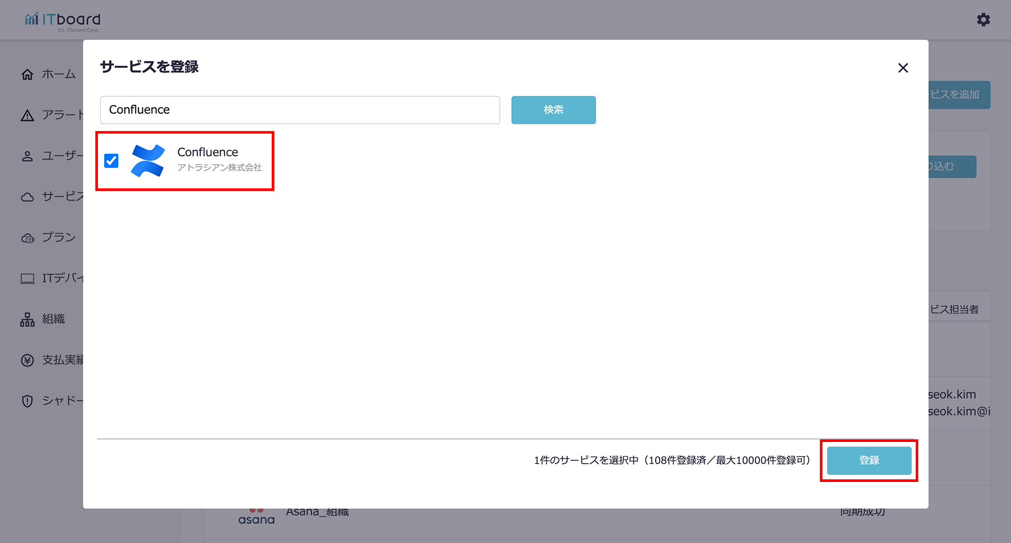This screenshot has width=1011, height=543.
Task: Click the alert triangle icon
Action: [27, 116]
